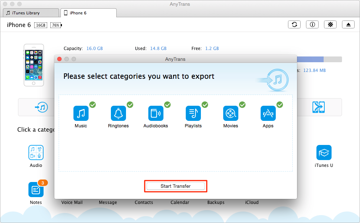Click the content to iTunes shortcut icon
The image size is (360, 223).
[41, 107]
